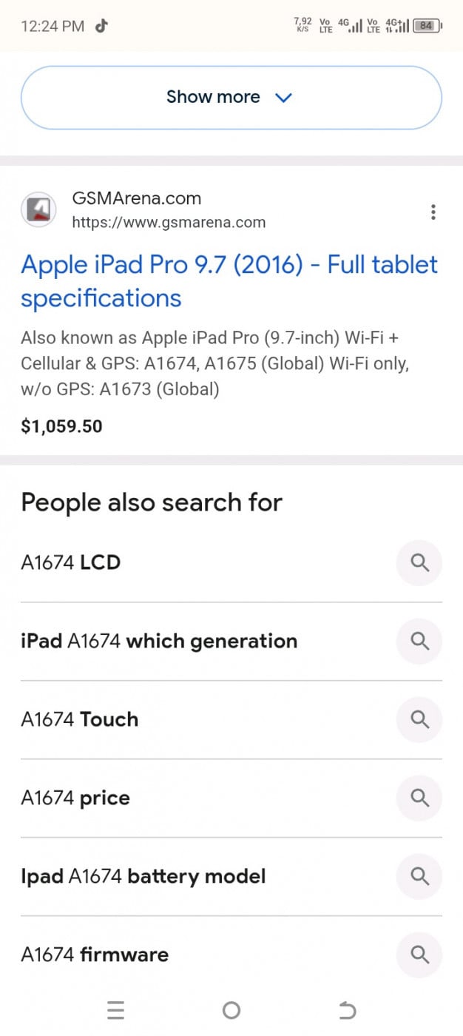The height and width of the screenshot is (1036, 463).
Task: Tap the gsmarena.com URL text
Action: point(169,222)
